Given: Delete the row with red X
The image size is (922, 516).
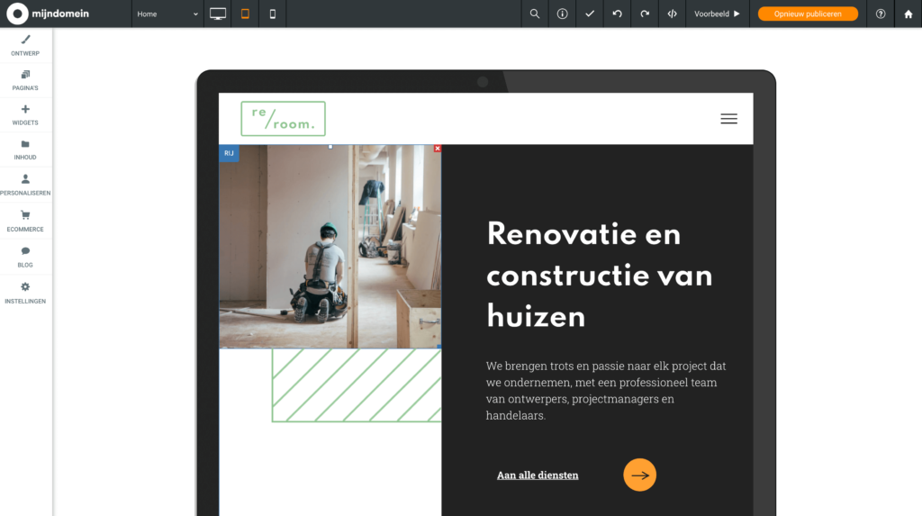Looking at the screenshot, I should (x=438, y=149).
